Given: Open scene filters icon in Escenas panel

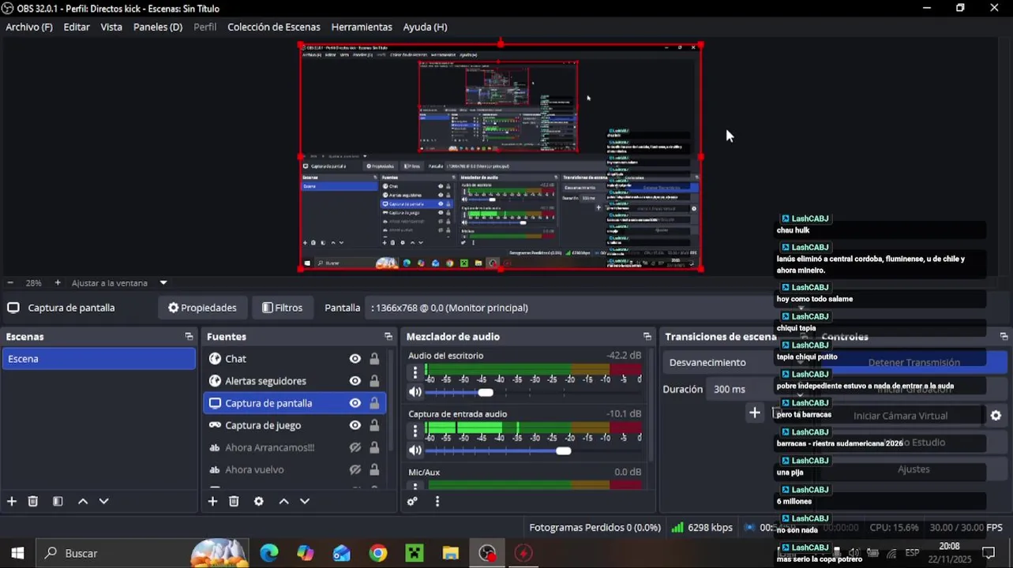Looking at the screenshot, I should tap(58, 501).
